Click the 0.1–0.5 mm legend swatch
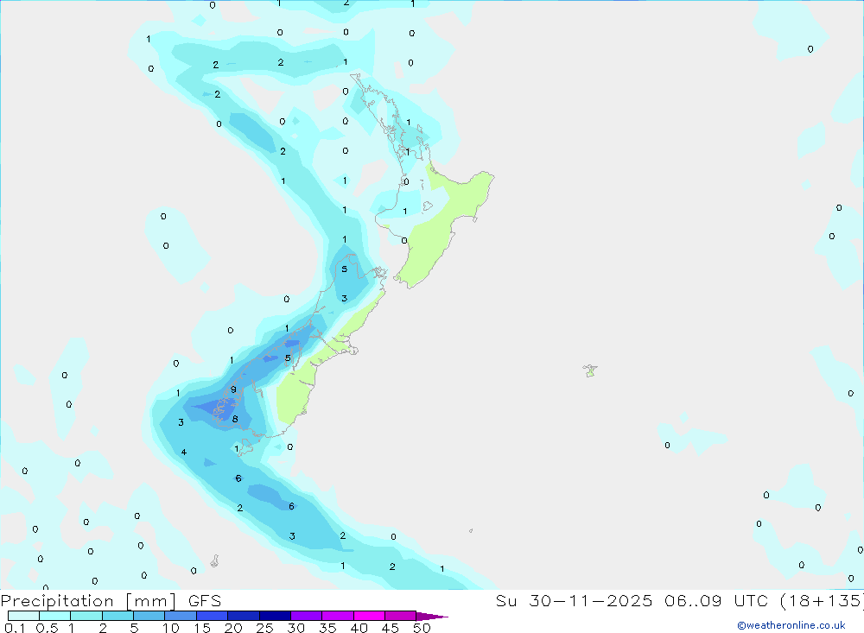Screen dimensions: 864x633 point(23,616)
